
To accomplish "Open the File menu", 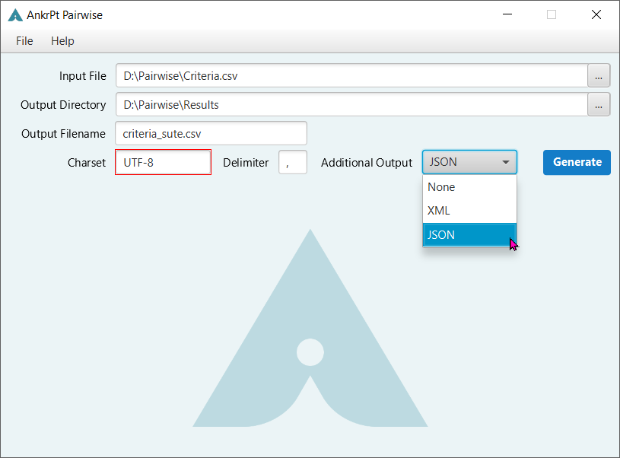I will (x=24, y=41).
